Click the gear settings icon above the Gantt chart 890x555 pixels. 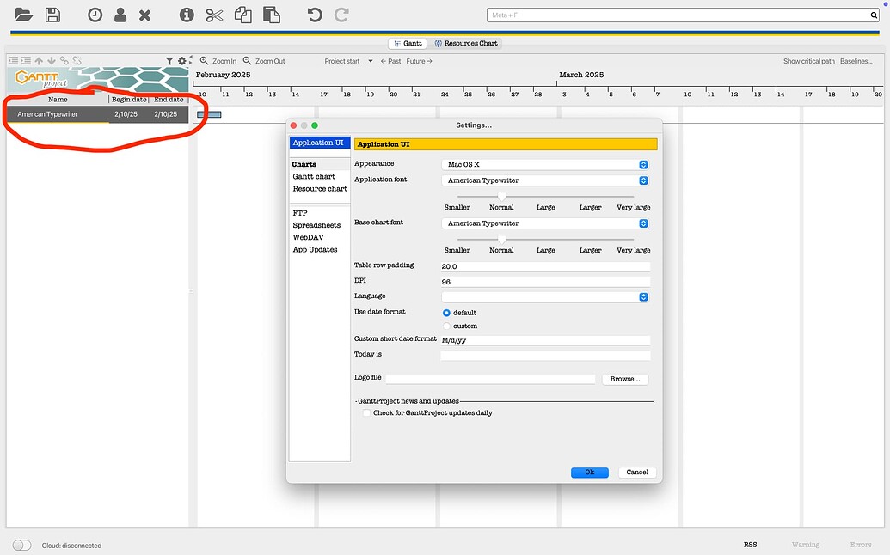click(x=181, y=60)
